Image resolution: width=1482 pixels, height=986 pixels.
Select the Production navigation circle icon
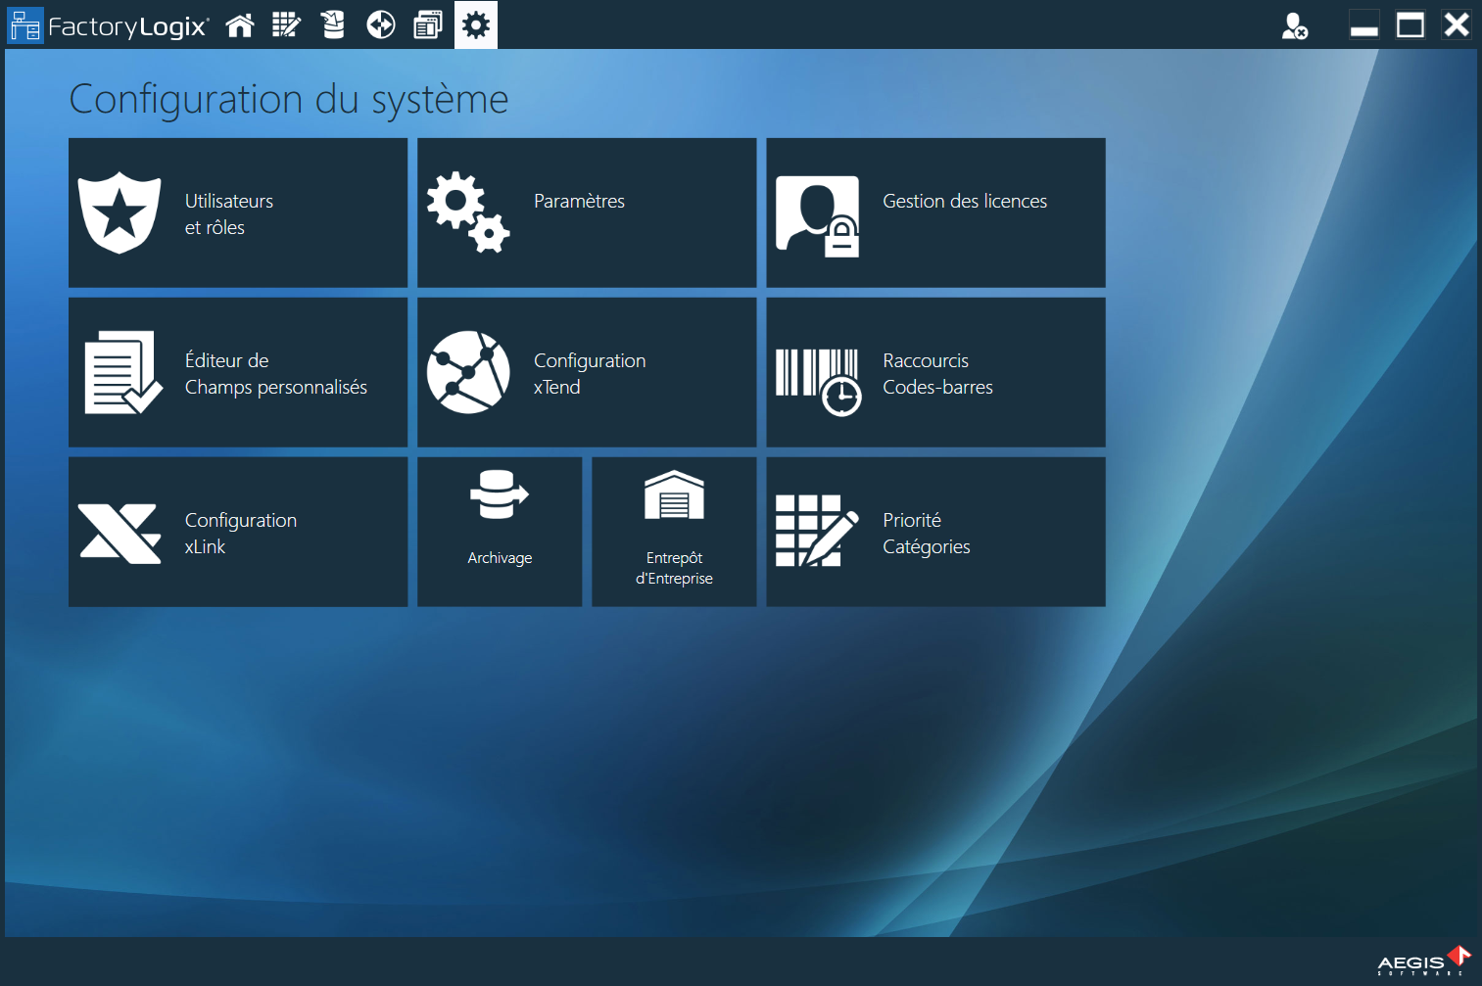click(x=380, y=24)
